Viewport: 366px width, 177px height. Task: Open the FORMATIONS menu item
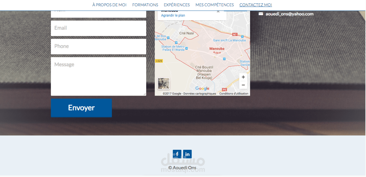click(x=145, y=5)
